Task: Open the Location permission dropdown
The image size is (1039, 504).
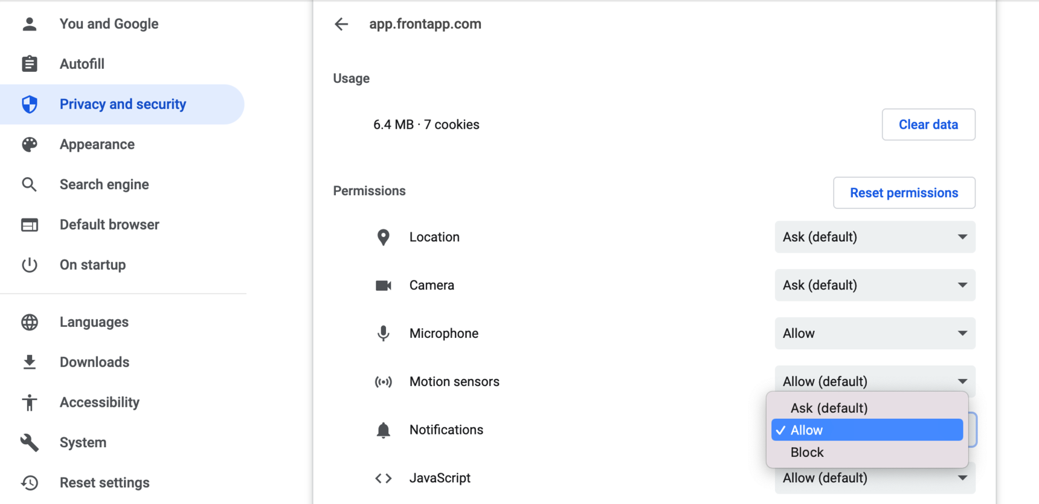Action: pos(874,237)
